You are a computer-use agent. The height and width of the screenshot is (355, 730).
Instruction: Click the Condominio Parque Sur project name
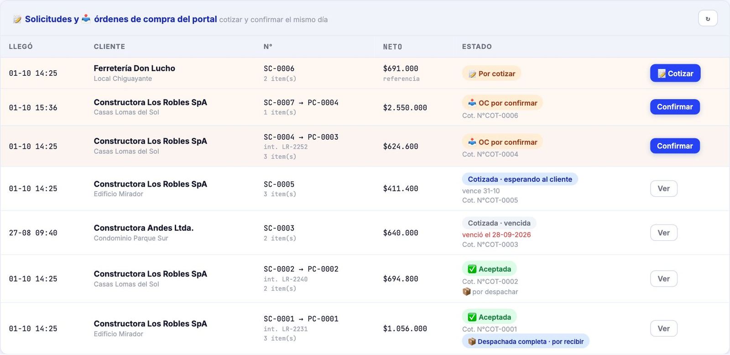pos(131,238)
